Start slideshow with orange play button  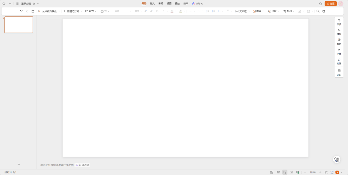pyautogui.click(x=337, y=172)
